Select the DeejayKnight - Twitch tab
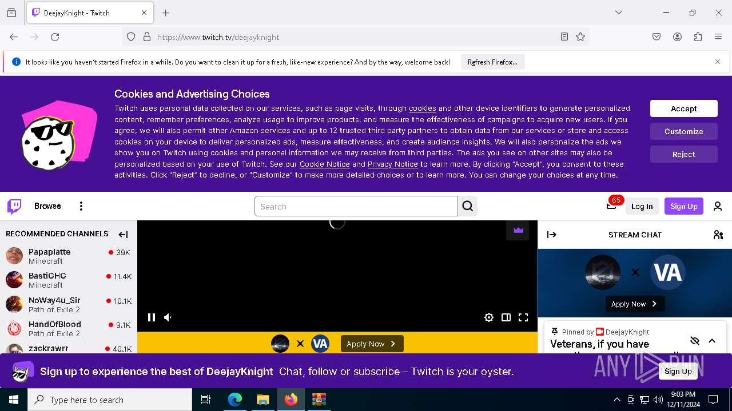The width and height of the screenshot is (732, 411). 90,13
